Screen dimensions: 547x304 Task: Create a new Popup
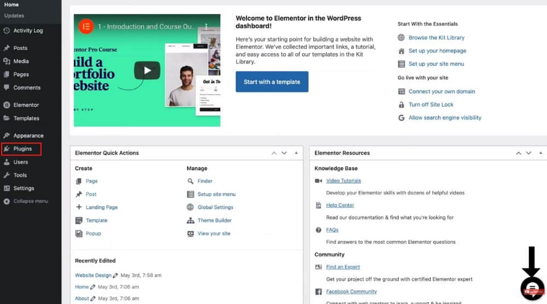coord(94,233)
